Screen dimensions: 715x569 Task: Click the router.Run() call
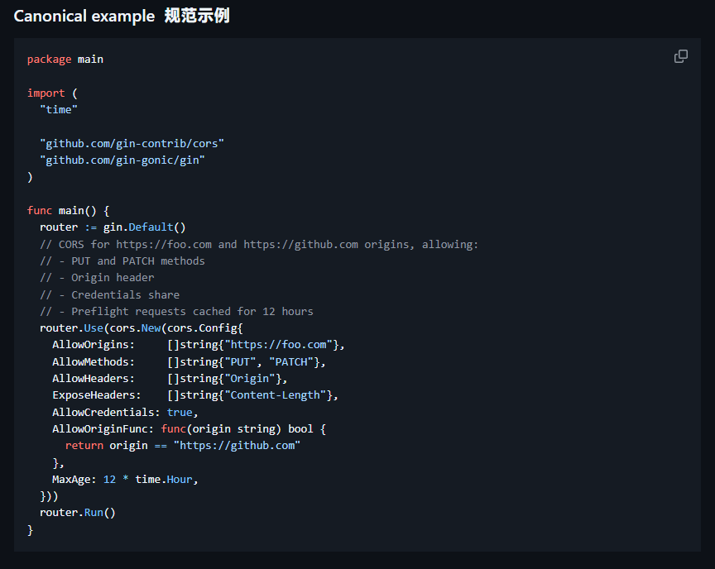78,513
